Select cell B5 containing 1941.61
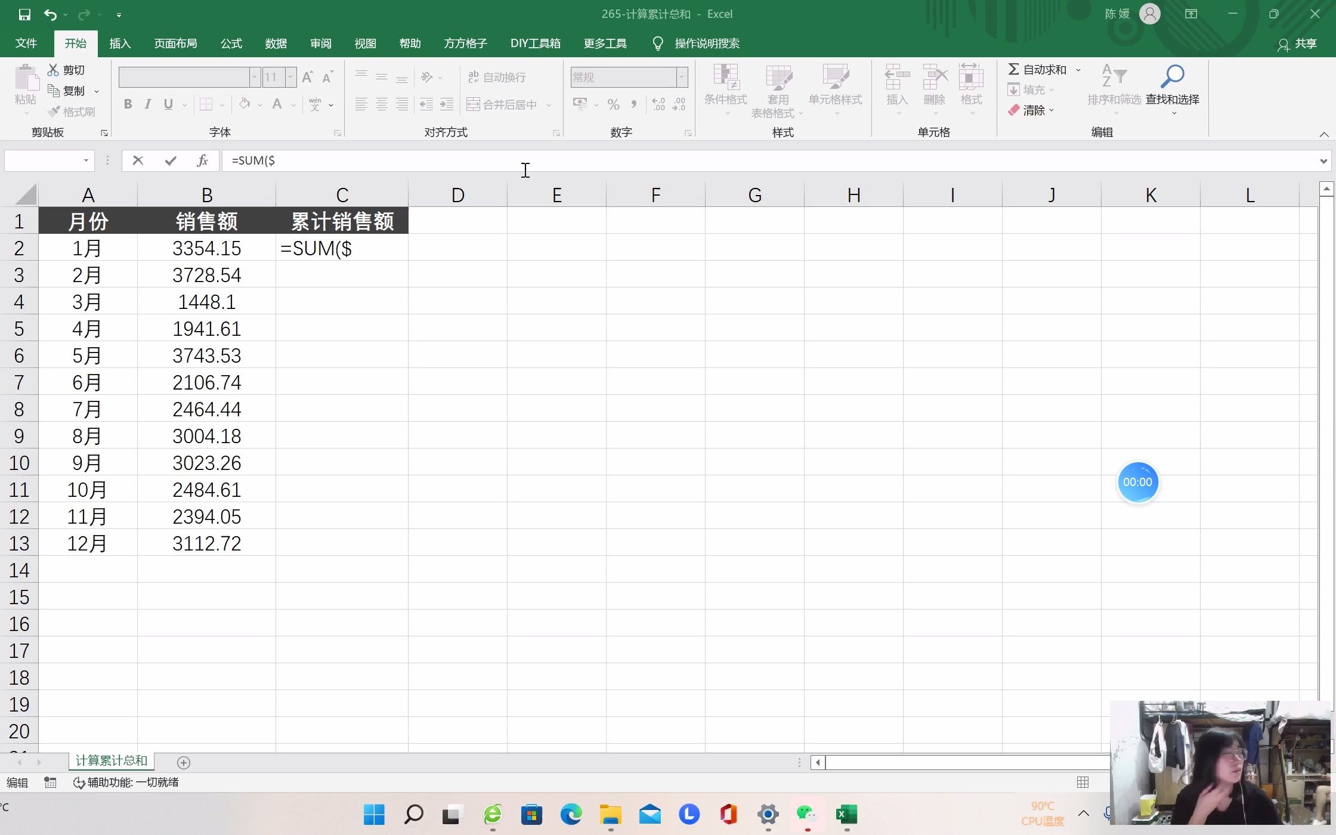Viewport: 1336px width, 835px height. (206, 329)
